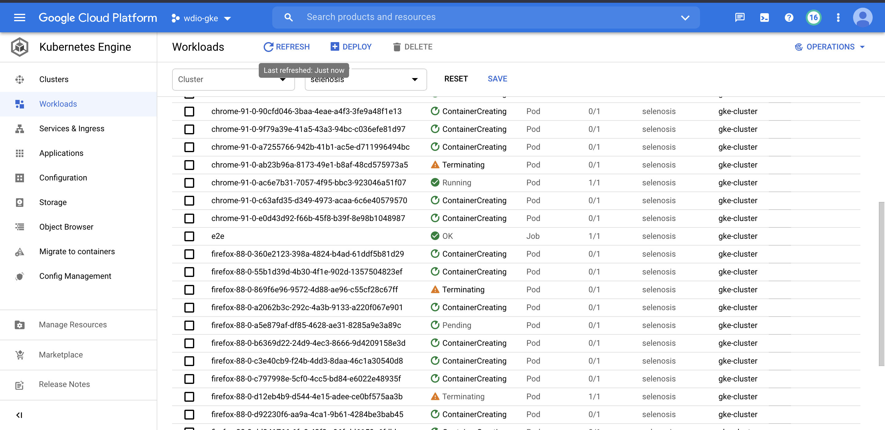Open firefox-88-0-d92230f6 pod link
The image size is (885, 430).
click(x=307, y=414)
